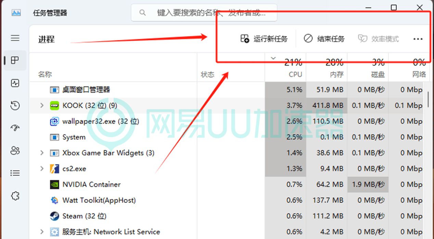Open the hamburger navigation menu
This screenshot has width=434, height=239.
coord(15,38)
